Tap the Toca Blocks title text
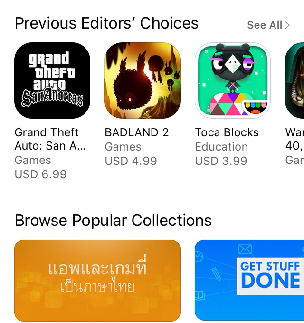This screenshot has height=323, width=304. (x=227, y=132)
